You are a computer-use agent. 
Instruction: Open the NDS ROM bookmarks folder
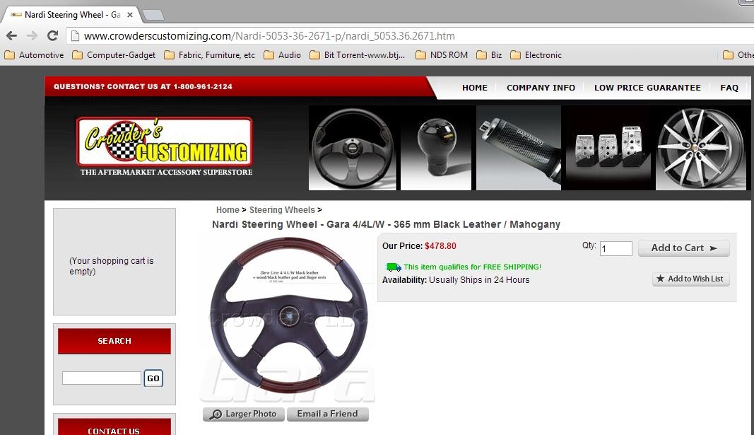[x=442, y=55]
